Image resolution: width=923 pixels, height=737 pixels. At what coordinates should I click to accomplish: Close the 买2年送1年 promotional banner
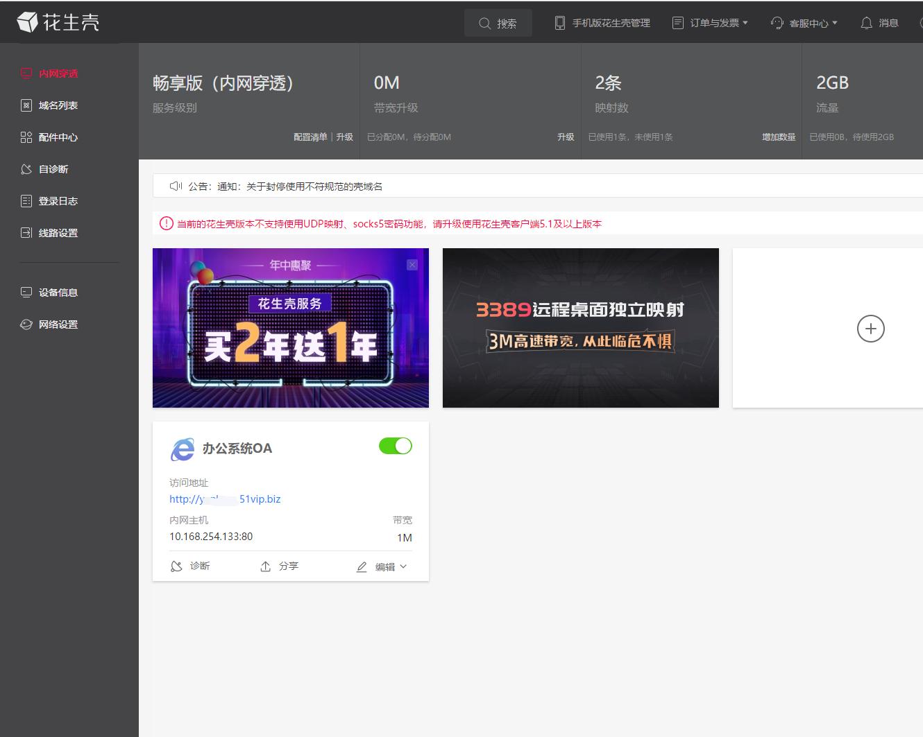(x=412, y=265)
